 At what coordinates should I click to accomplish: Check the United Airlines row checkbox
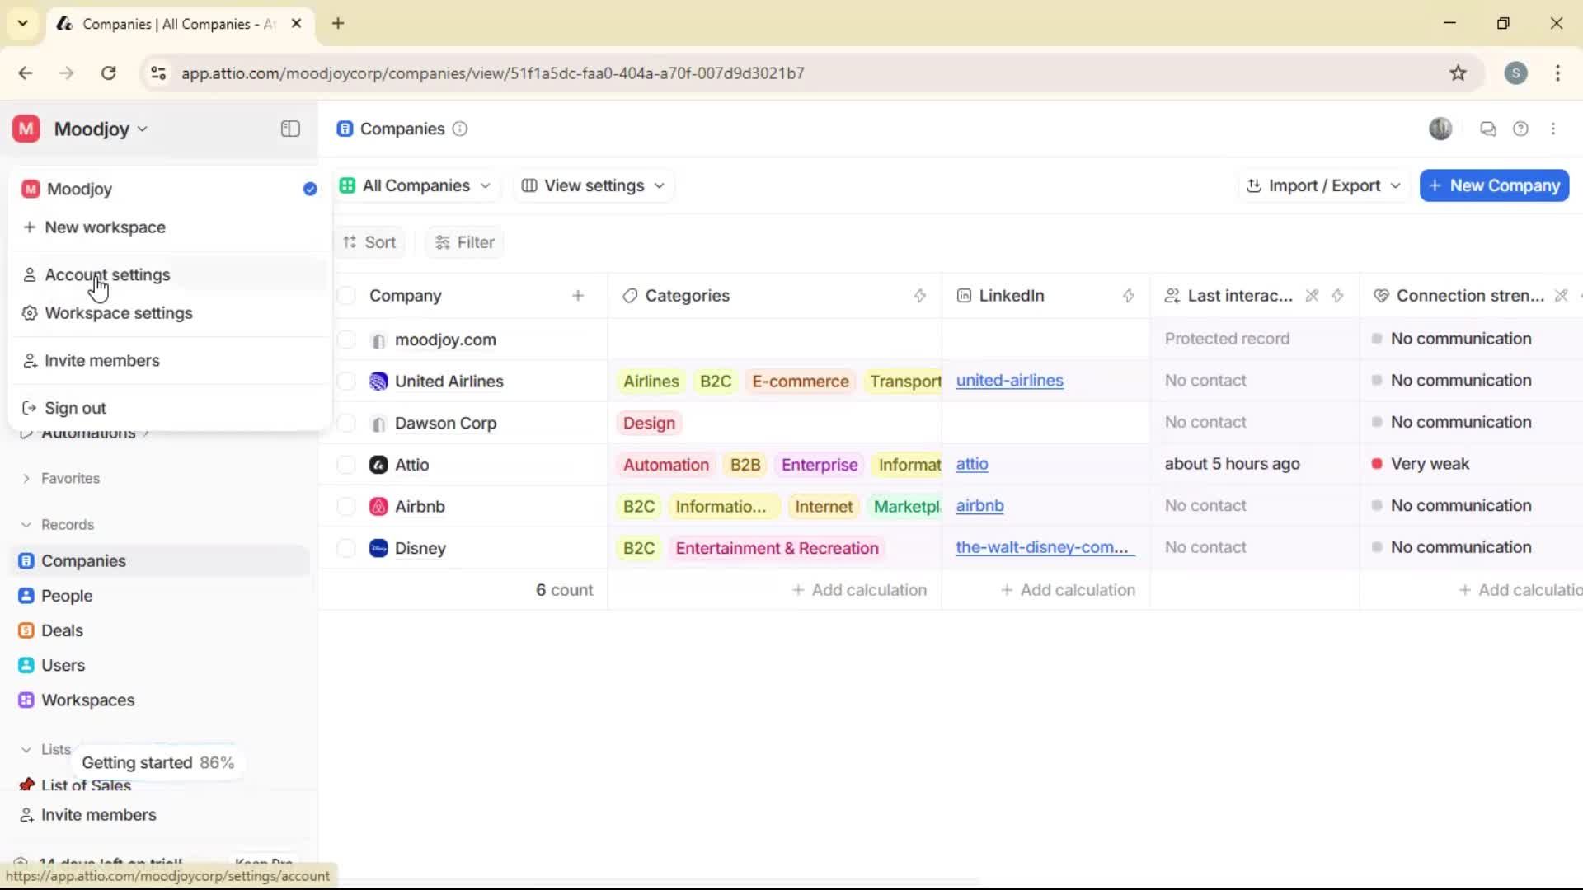coord(346,382)
